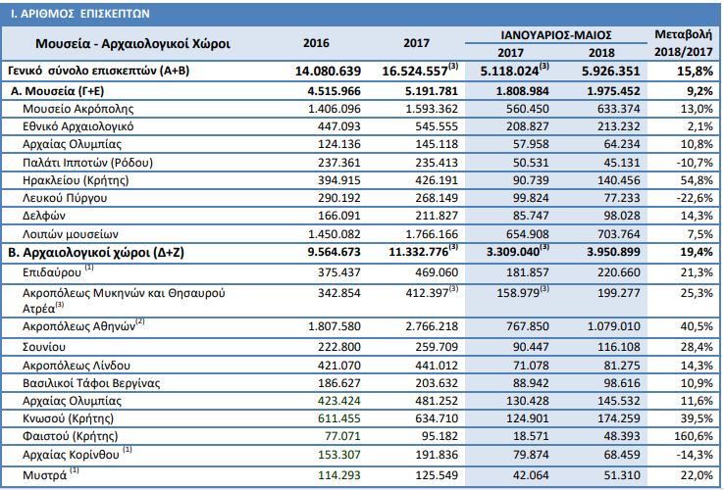Select the 'Φαιστού (Κρήτης)' row label
This screenshot has width=724, height=490.
point(70,436)
